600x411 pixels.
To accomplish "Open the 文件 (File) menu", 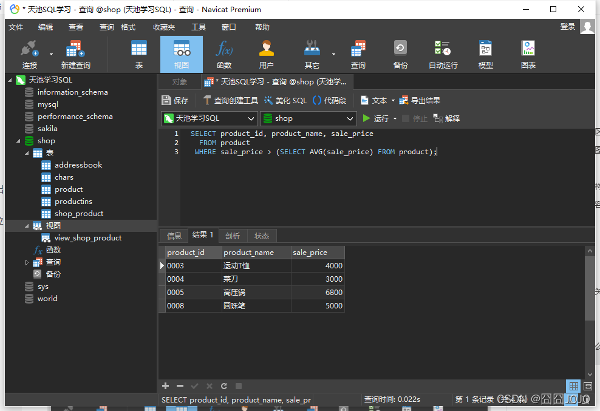I will pos(16,27).
